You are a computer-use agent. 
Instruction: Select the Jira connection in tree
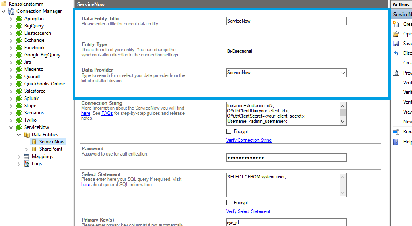[27, 62]
